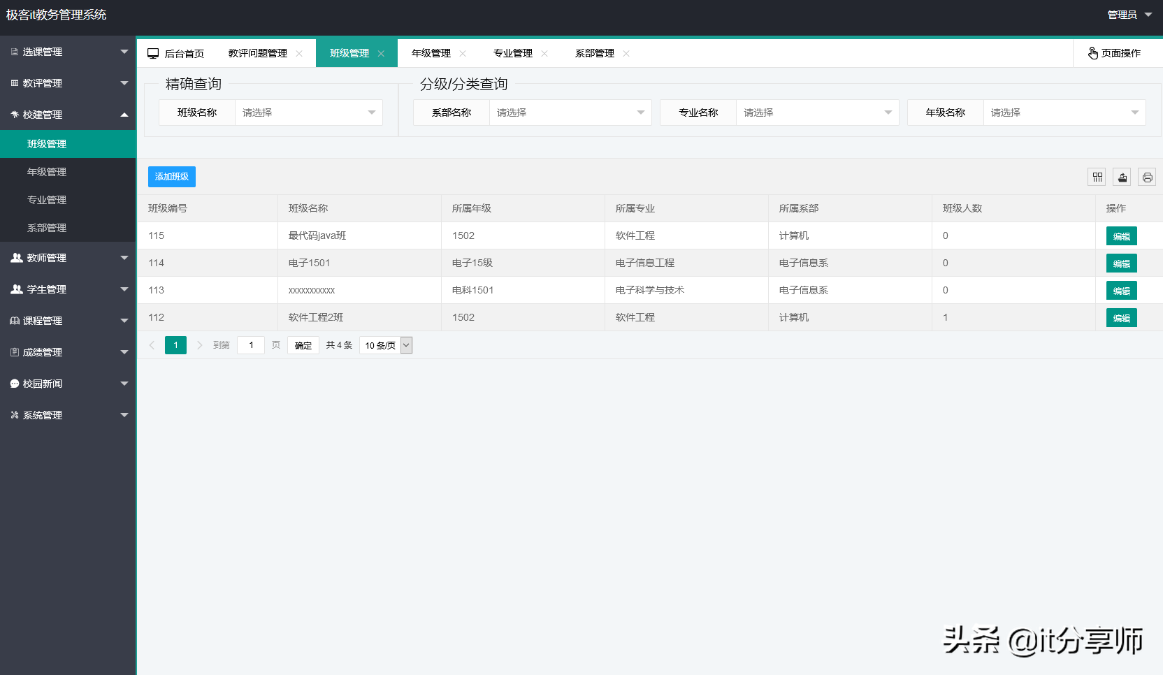Image resolution: width=1163 pixels, height=675 pixels.
Task: Click the page number input field
Action: click(250, 344)
